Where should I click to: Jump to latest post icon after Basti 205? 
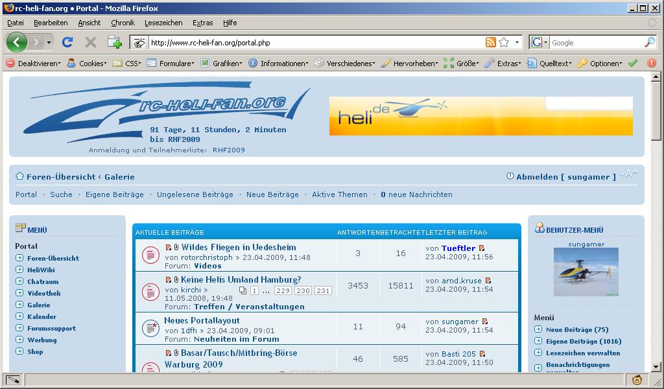pos(482,354)
